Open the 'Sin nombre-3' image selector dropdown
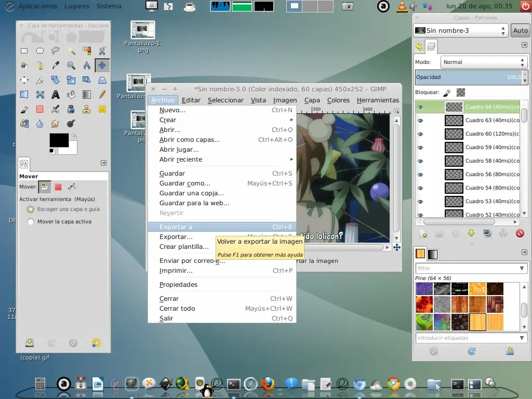Viewport: 532px width, 399px height. (x=460, y=31)
